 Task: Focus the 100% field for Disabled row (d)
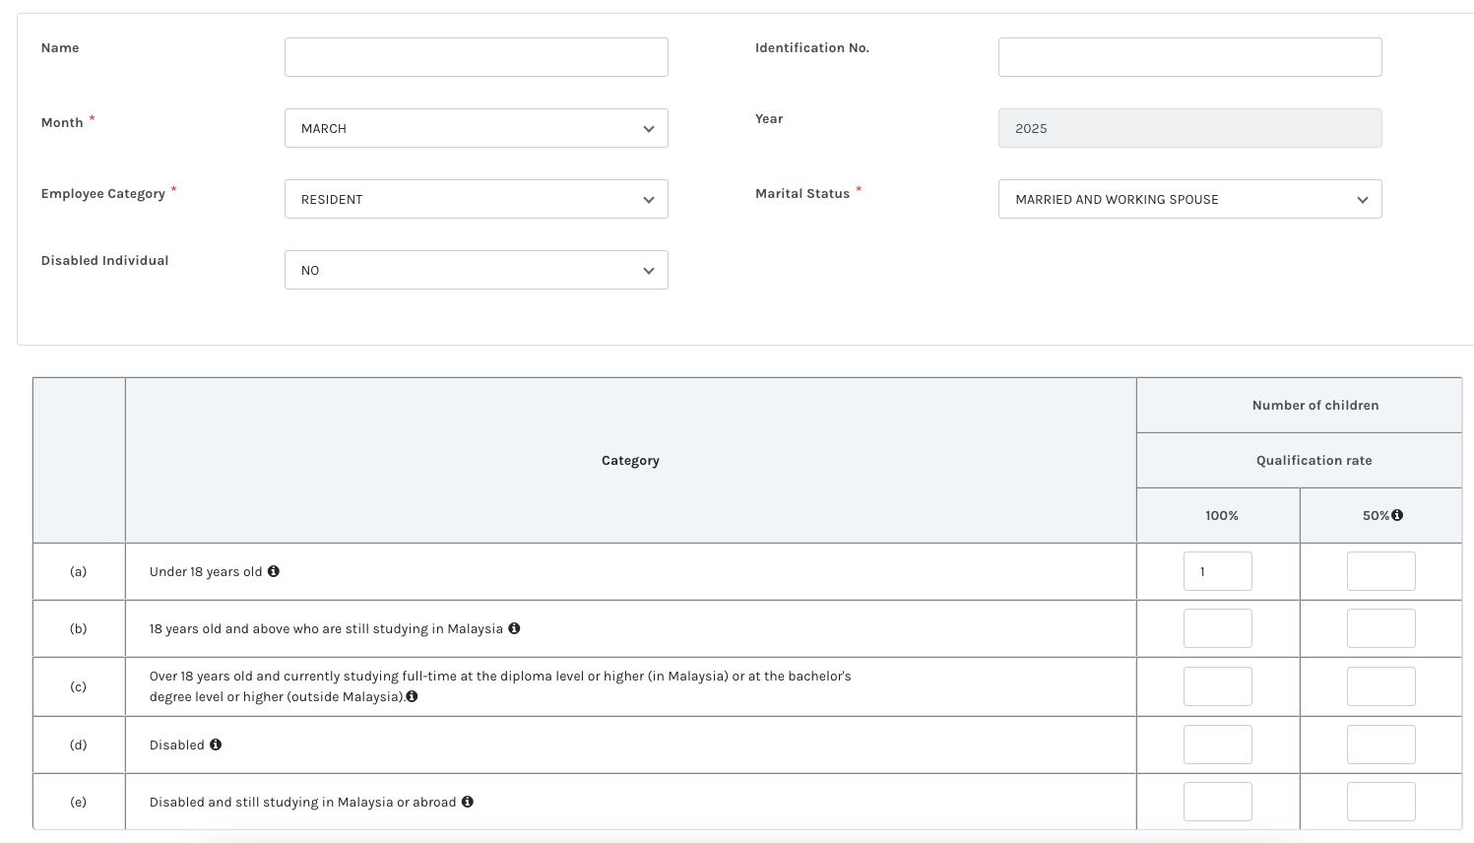(1218, 745)
